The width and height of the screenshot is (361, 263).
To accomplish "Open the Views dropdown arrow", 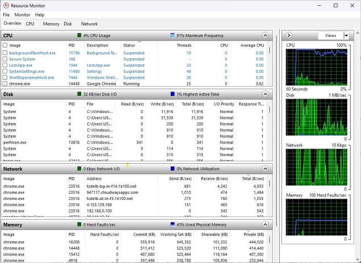I will pyautogui.click(x=346, y=36).
